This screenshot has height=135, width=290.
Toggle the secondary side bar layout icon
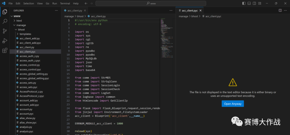(255, 3)
